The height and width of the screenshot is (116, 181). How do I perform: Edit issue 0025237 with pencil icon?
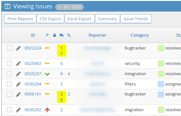(x=18, y=74)
